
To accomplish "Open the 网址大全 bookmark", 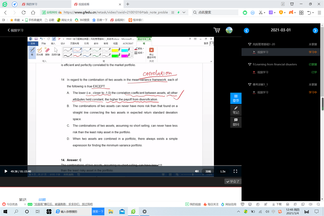I will tap(65, 20).
